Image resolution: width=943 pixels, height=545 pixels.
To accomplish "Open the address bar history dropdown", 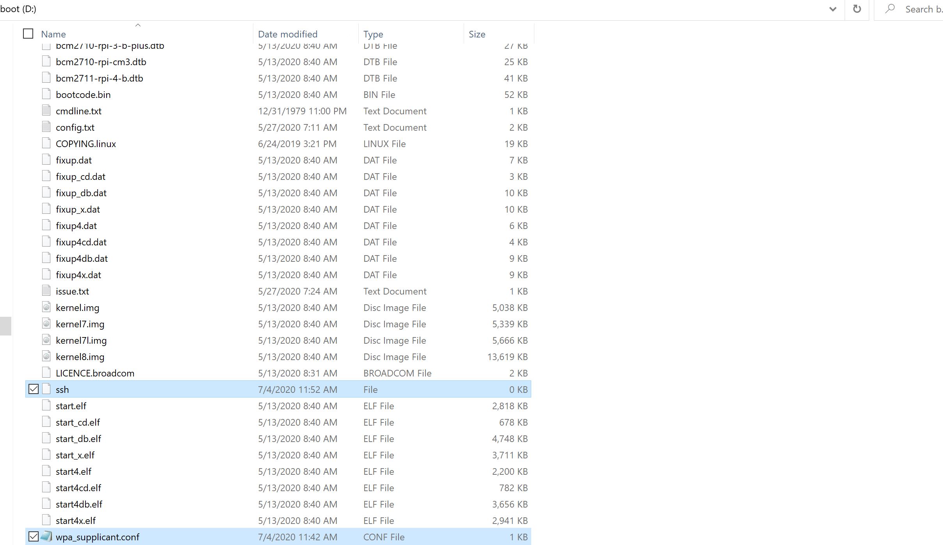I will pyautogui.click(x=833, y=9).
